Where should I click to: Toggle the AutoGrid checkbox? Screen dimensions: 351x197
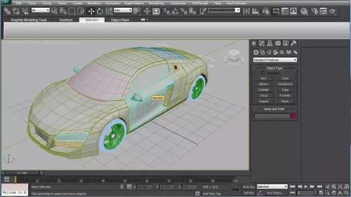click(x=263, y=73)
